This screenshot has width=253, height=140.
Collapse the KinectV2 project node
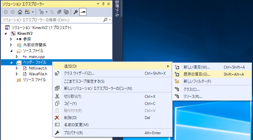[x=6, y=33]
